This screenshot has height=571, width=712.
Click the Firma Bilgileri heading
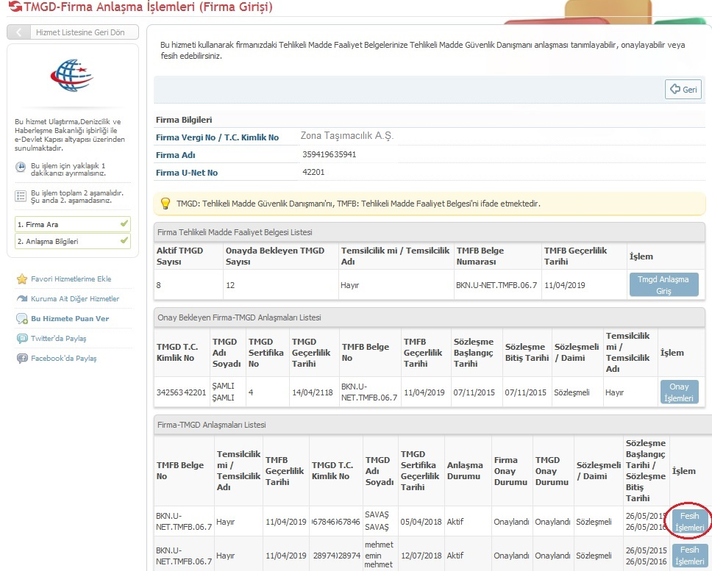coord(184,120)
